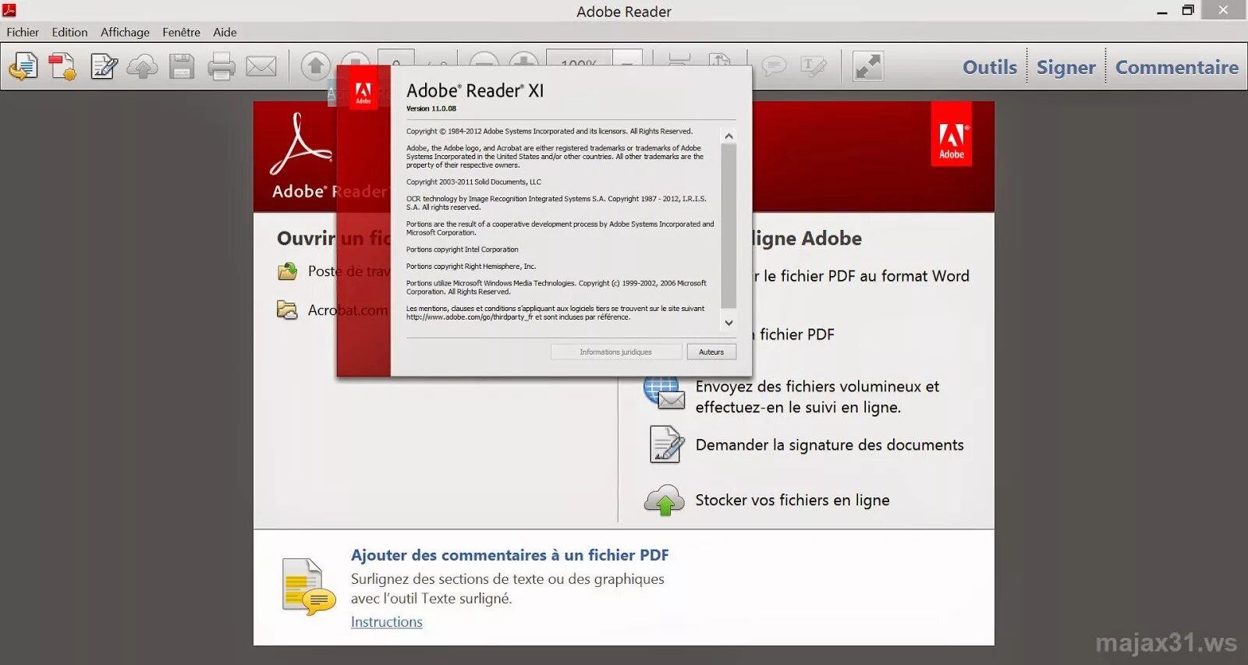This screenshot has height=665, width=1248.
Task: Click the request signature document icon
Action: point(666,444)
